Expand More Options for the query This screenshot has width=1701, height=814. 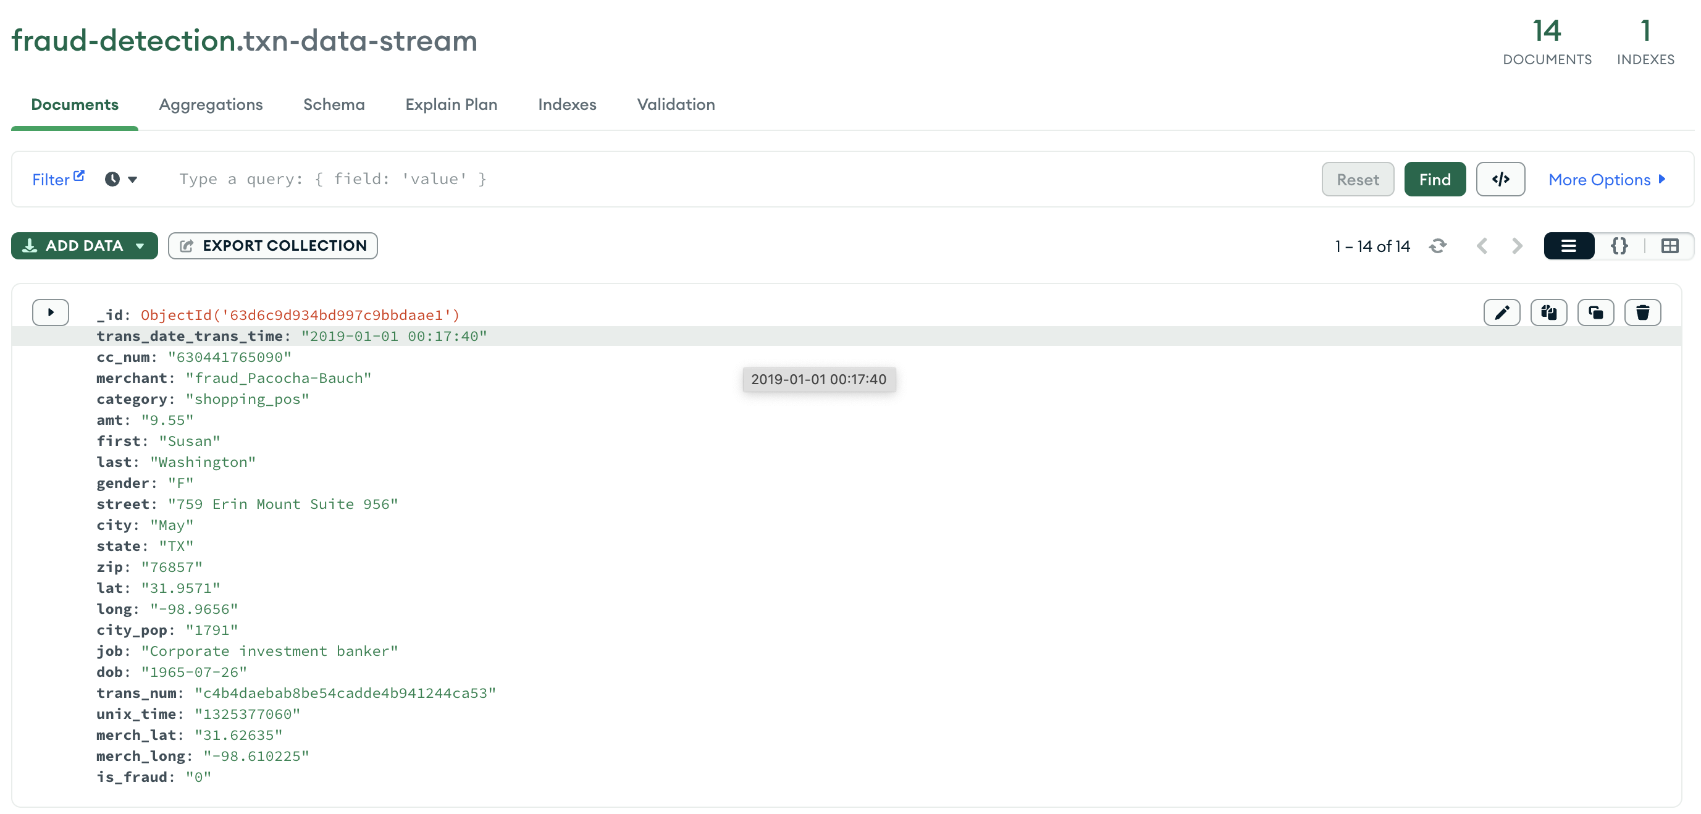pos(1606,180)
